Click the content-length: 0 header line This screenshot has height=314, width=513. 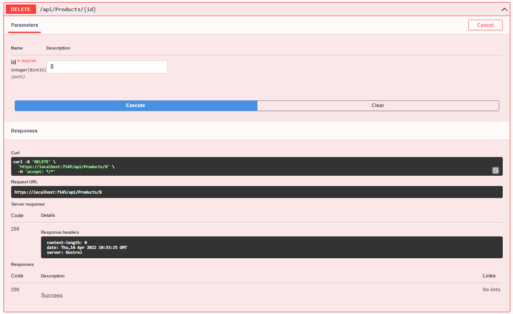point(67,243)
